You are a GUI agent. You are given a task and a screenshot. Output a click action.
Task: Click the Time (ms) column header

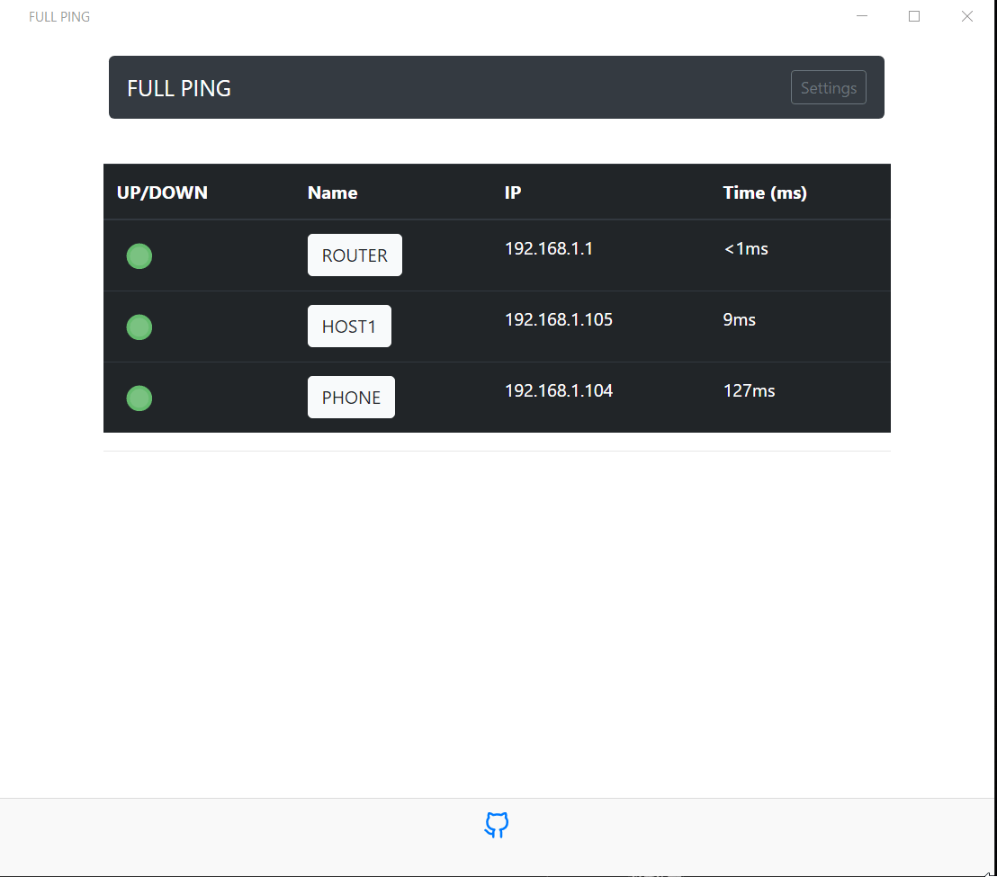(x=765, y=192)
